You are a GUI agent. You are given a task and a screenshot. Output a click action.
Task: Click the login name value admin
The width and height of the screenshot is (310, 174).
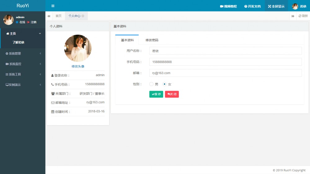[100, 75]
